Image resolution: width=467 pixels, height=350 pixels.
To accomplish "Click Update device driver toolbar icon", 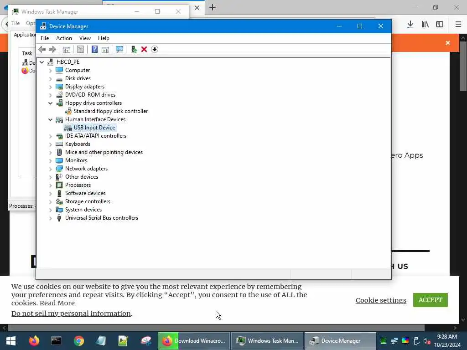I will (134, 49).
